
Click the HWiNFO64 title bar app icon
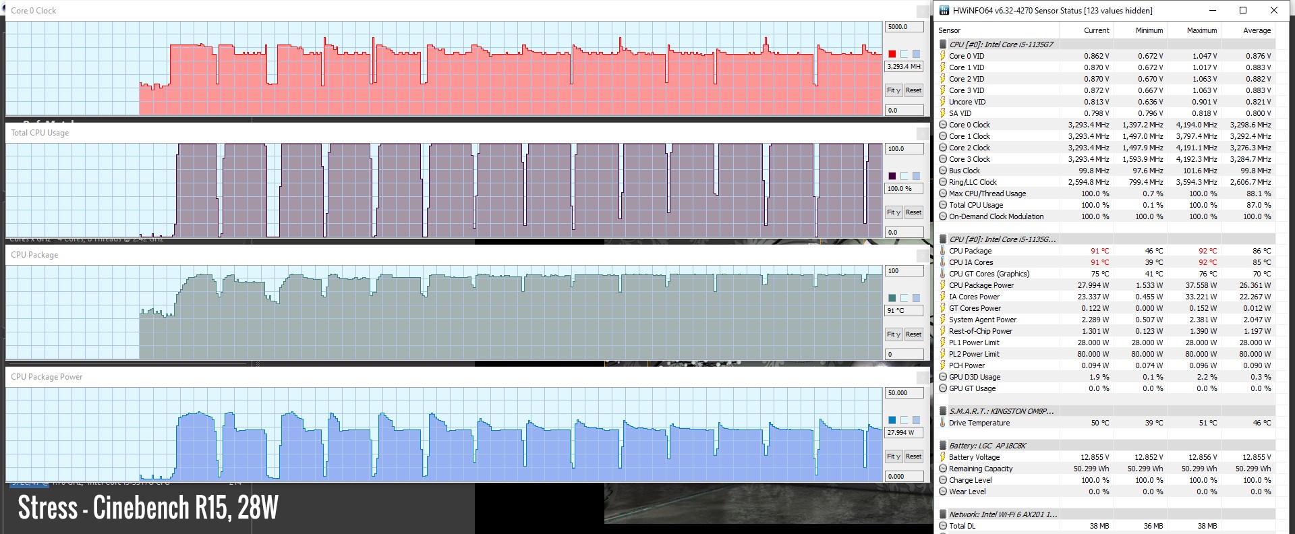944,10
